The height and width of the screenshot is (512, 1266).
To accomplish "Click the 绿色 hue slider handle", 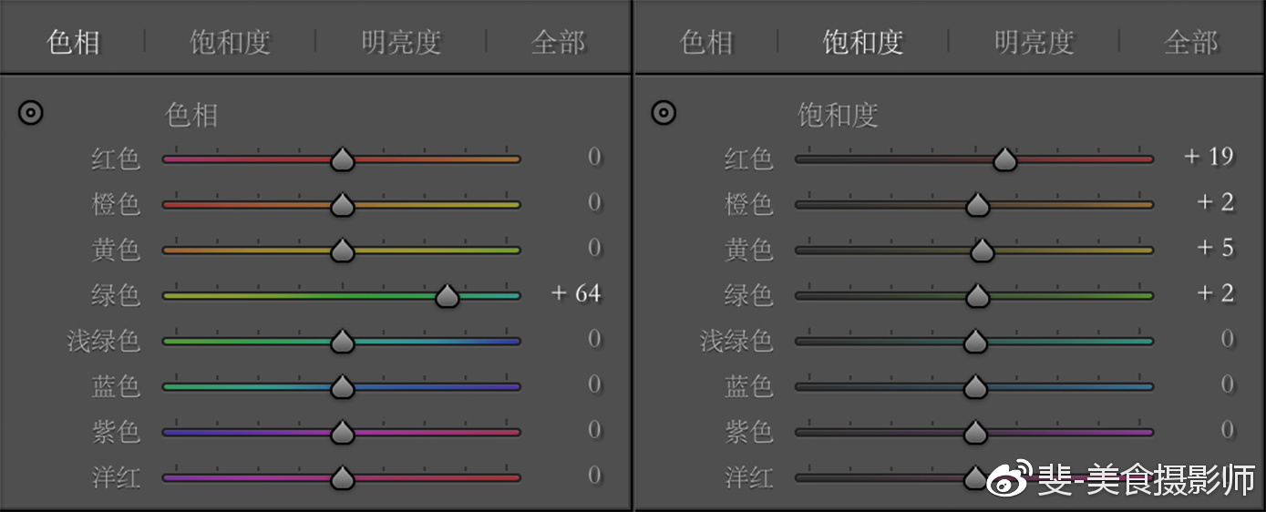I will [x=447, y=296].
